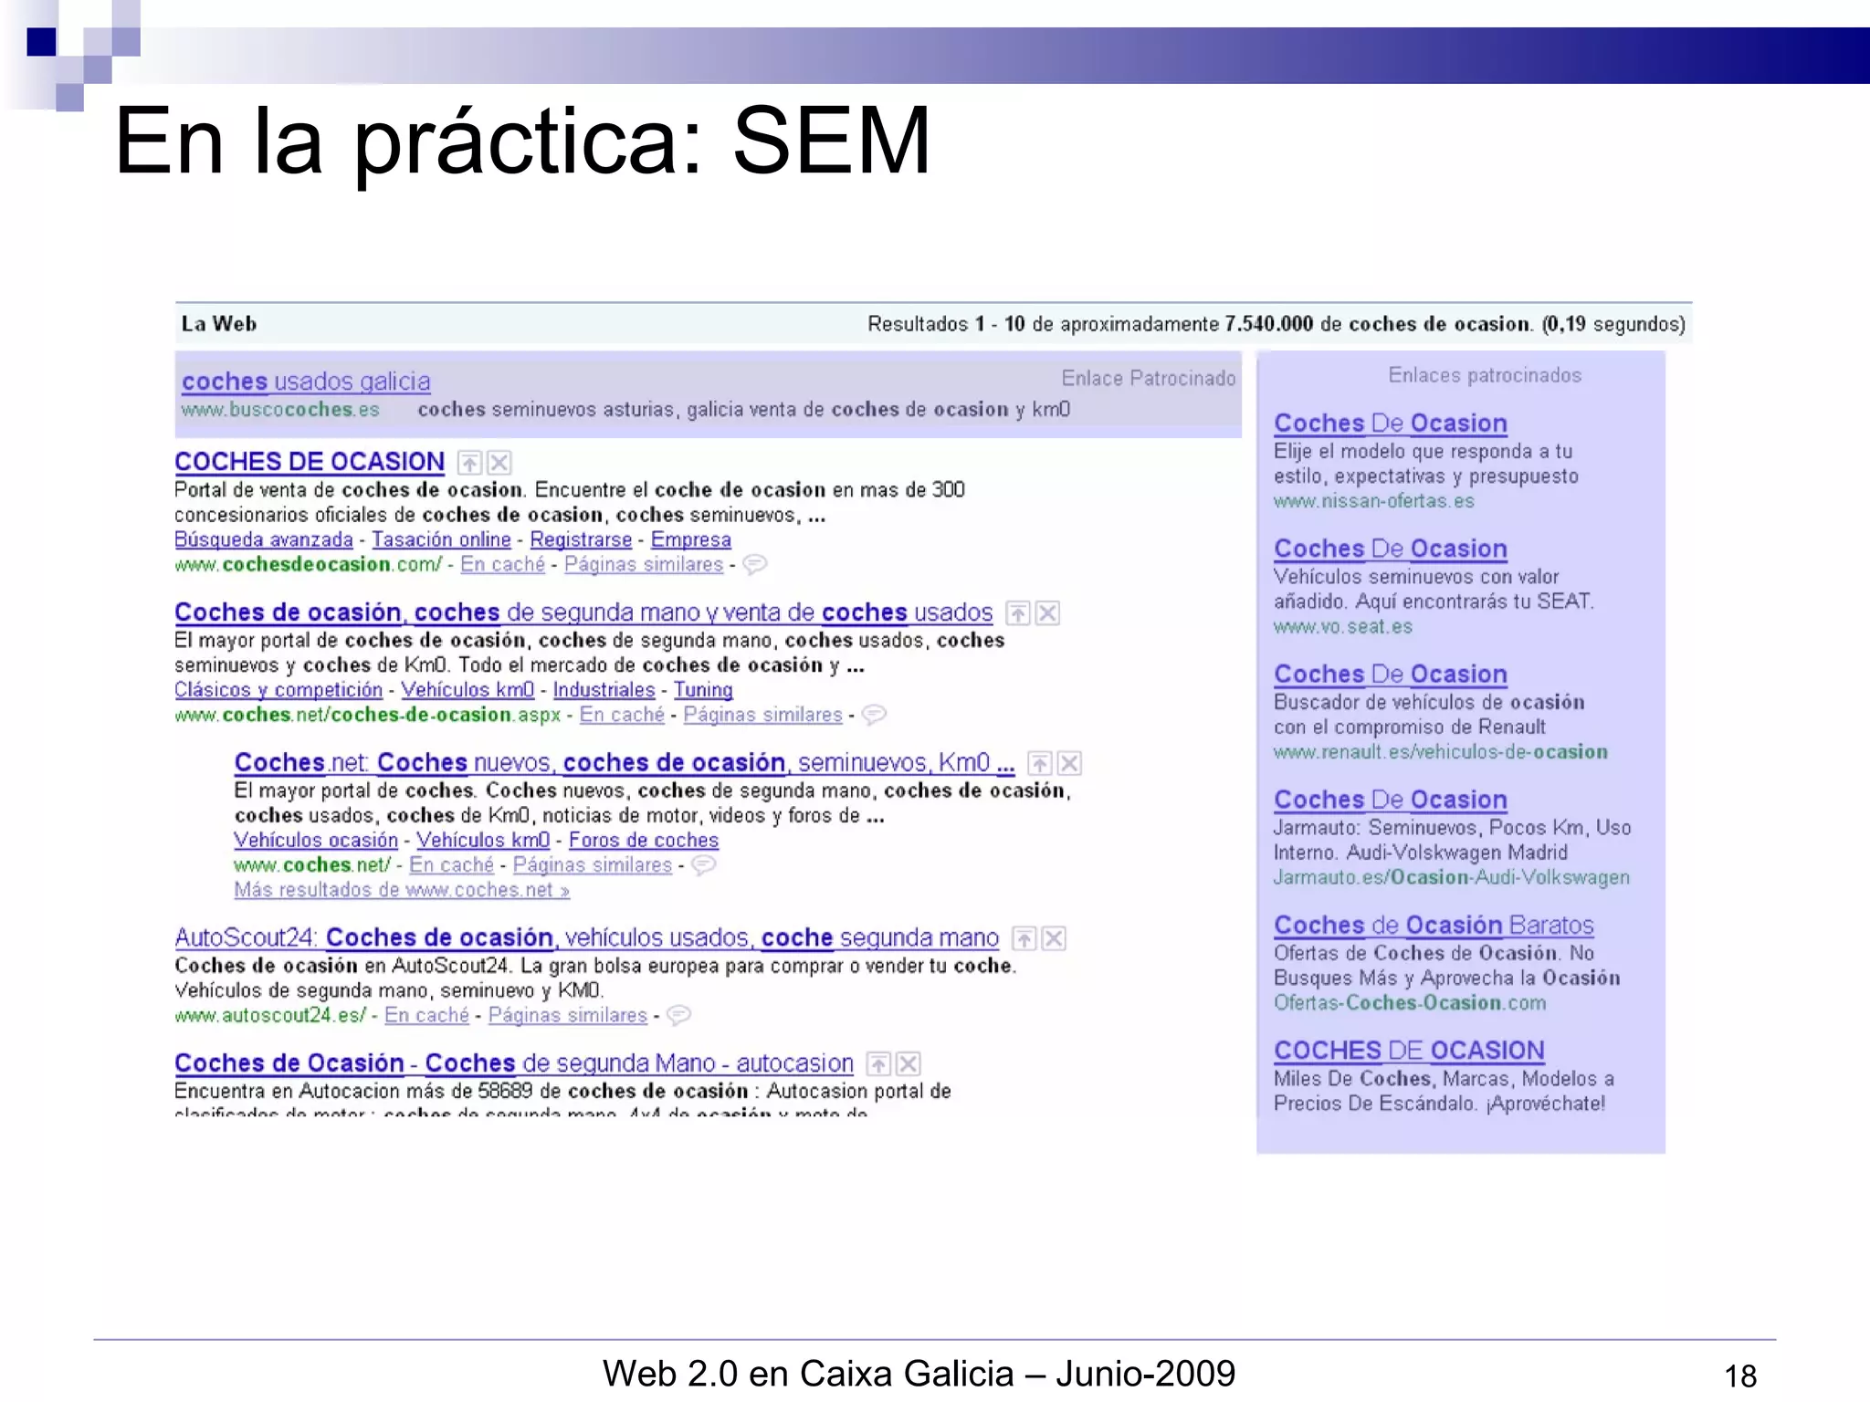Image resolution: width=1870 pixels, height=1402 pixels.
Task: Remove the AutoScout24 result with the X icon
Action: pyautogui.click(x=1055, y=938)
